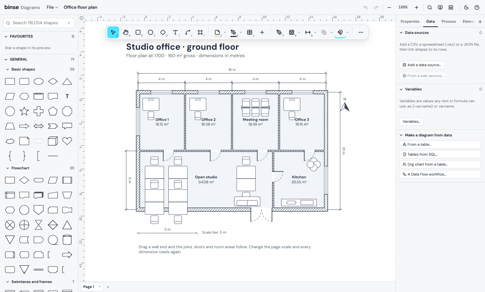Click the plus insert tool in the toolbar

point(262,32)
